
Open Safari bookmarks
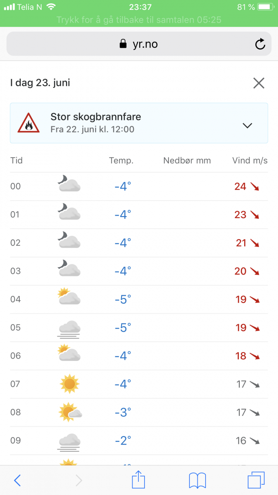click(197, 480)
